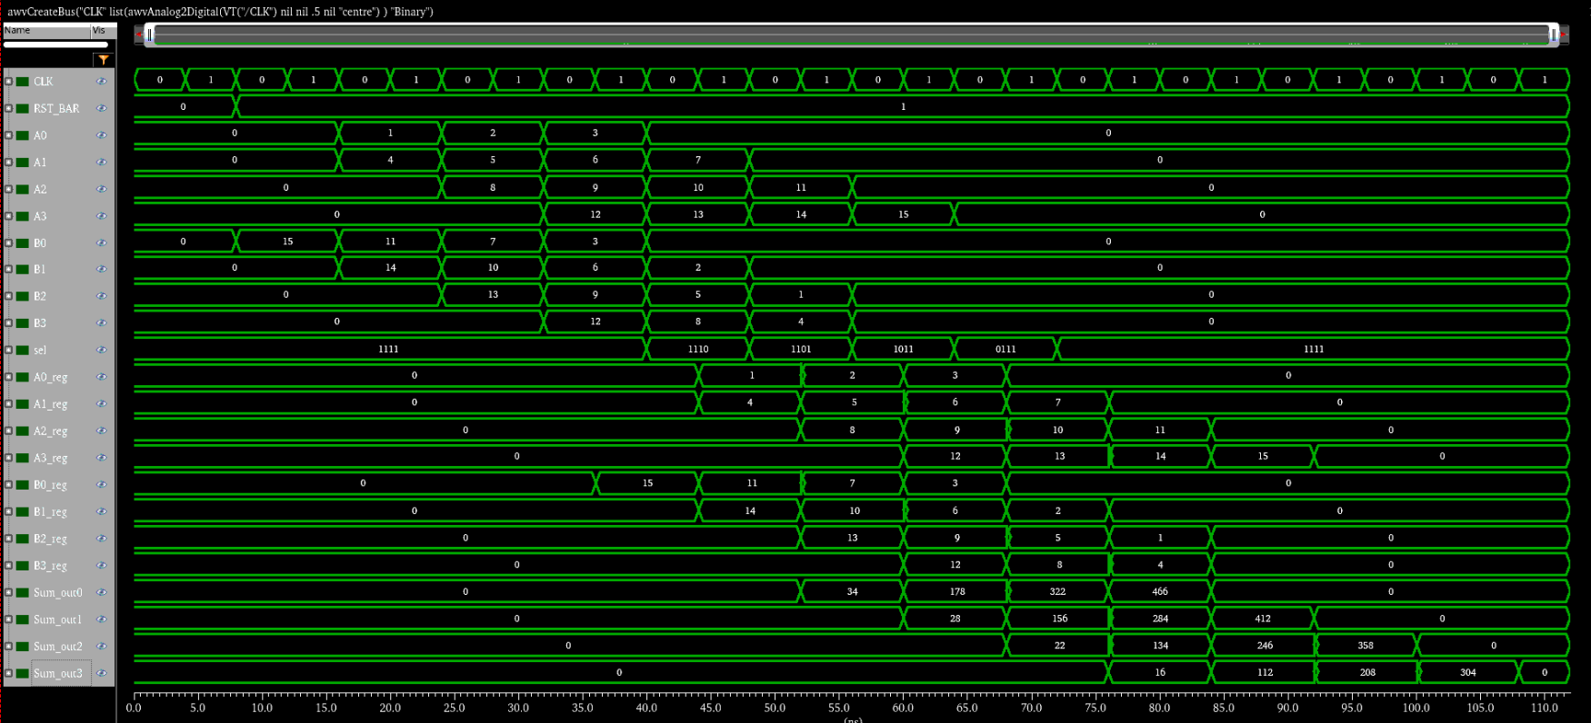Click the green bus icon for B3
Image resolution: width=1591 pixels, height=723 pixels.
click(x=23, y=323)
